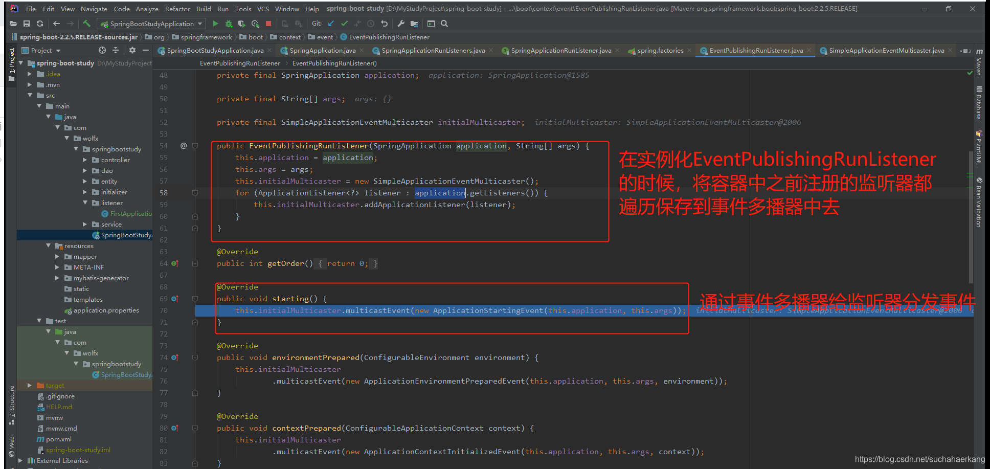Hide the Project panel with minus icon
Screen dimensions: 990x469
tap(146, 50)
